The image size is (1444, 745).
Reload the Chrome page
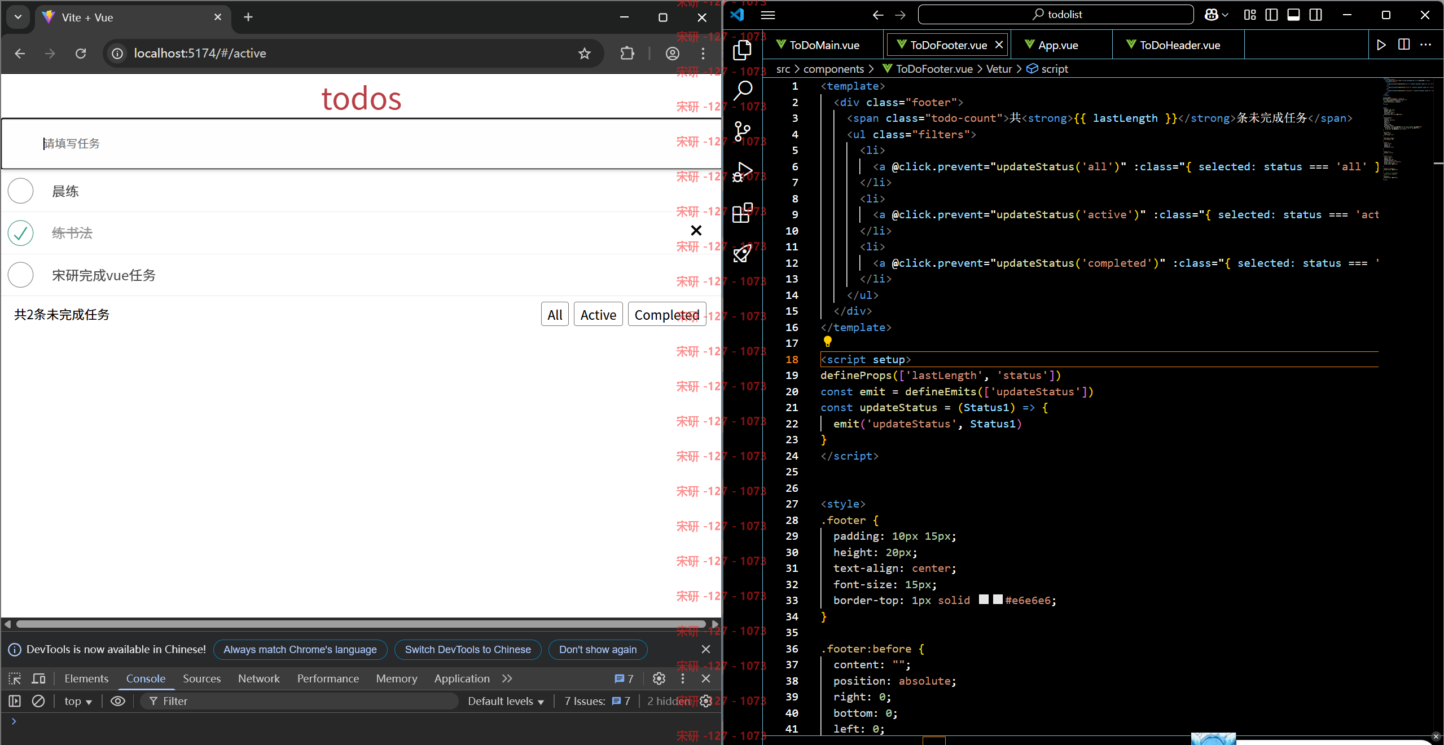81,54
